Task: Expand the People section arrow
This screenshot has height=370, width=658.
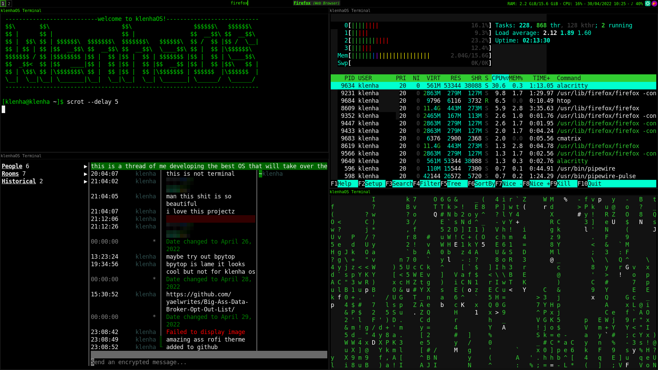Action: [85, 166]
